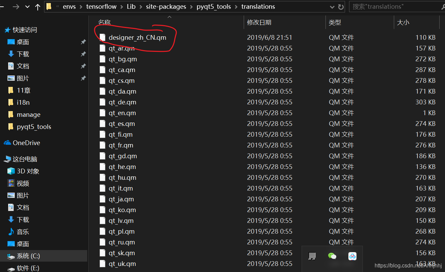Click the refresh button in address bar
The height and width of the screenshot is (272, 445).
pos(341,7)
